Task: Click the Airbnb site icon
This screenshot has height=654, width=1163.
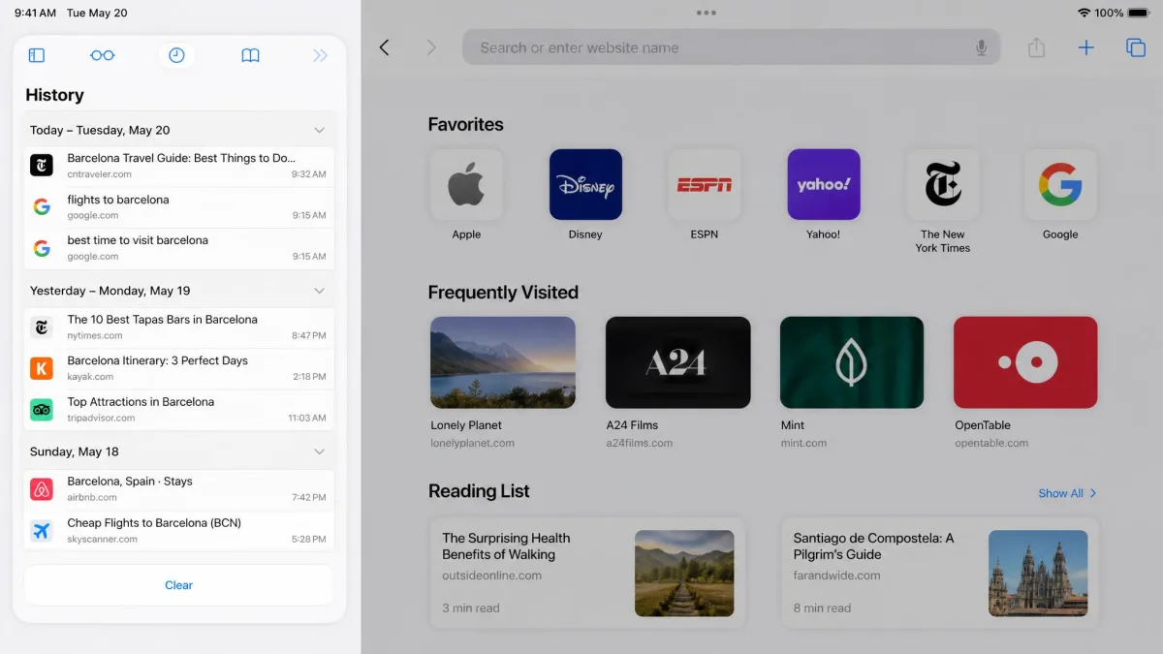Action: (x=42, y=489)
